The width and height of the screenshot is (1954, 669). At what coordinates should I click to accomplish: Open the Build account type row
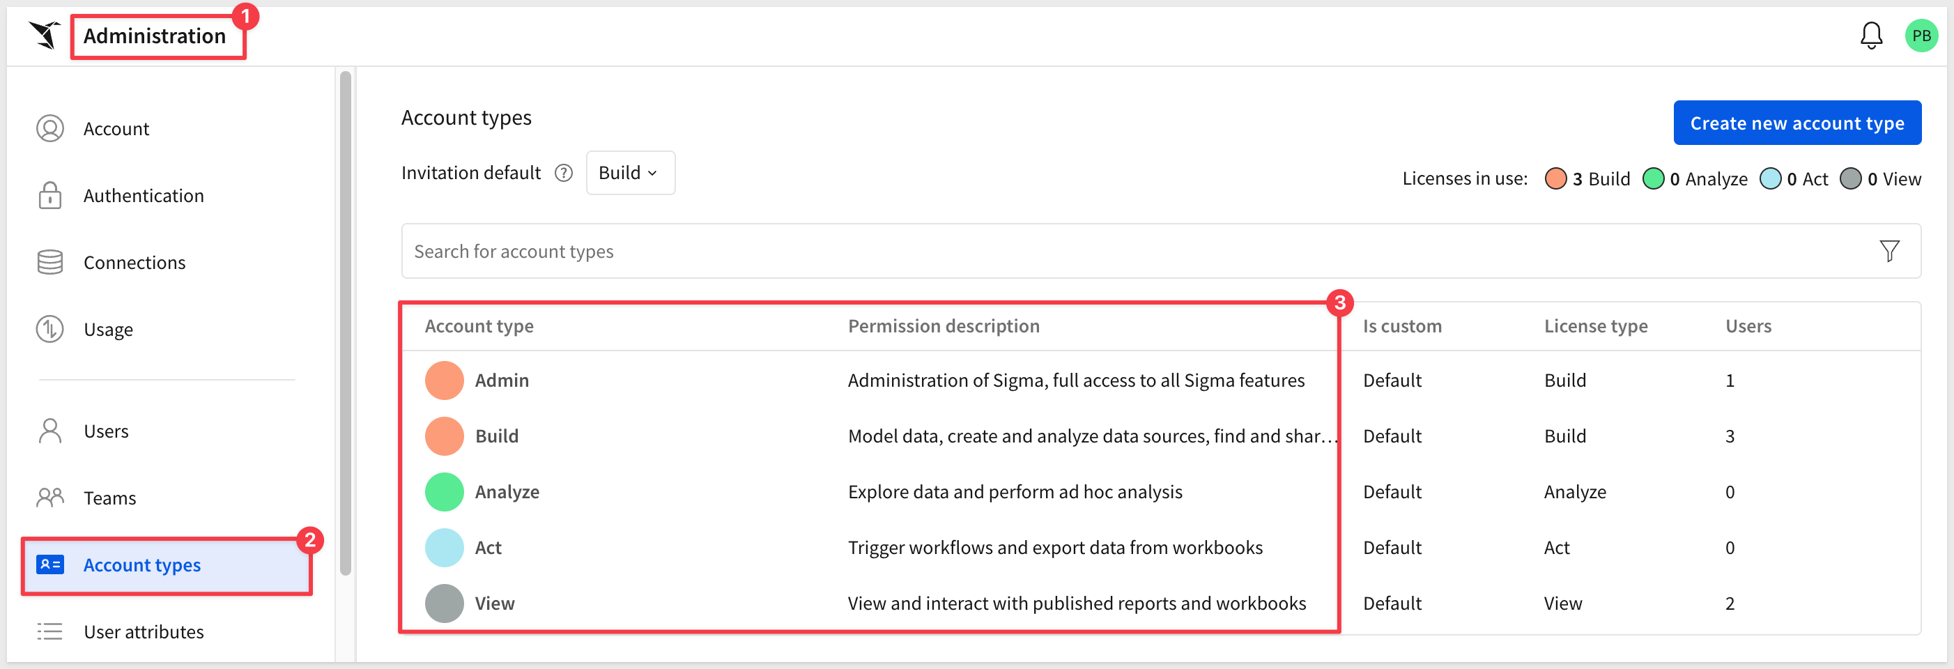pos(497,436)
